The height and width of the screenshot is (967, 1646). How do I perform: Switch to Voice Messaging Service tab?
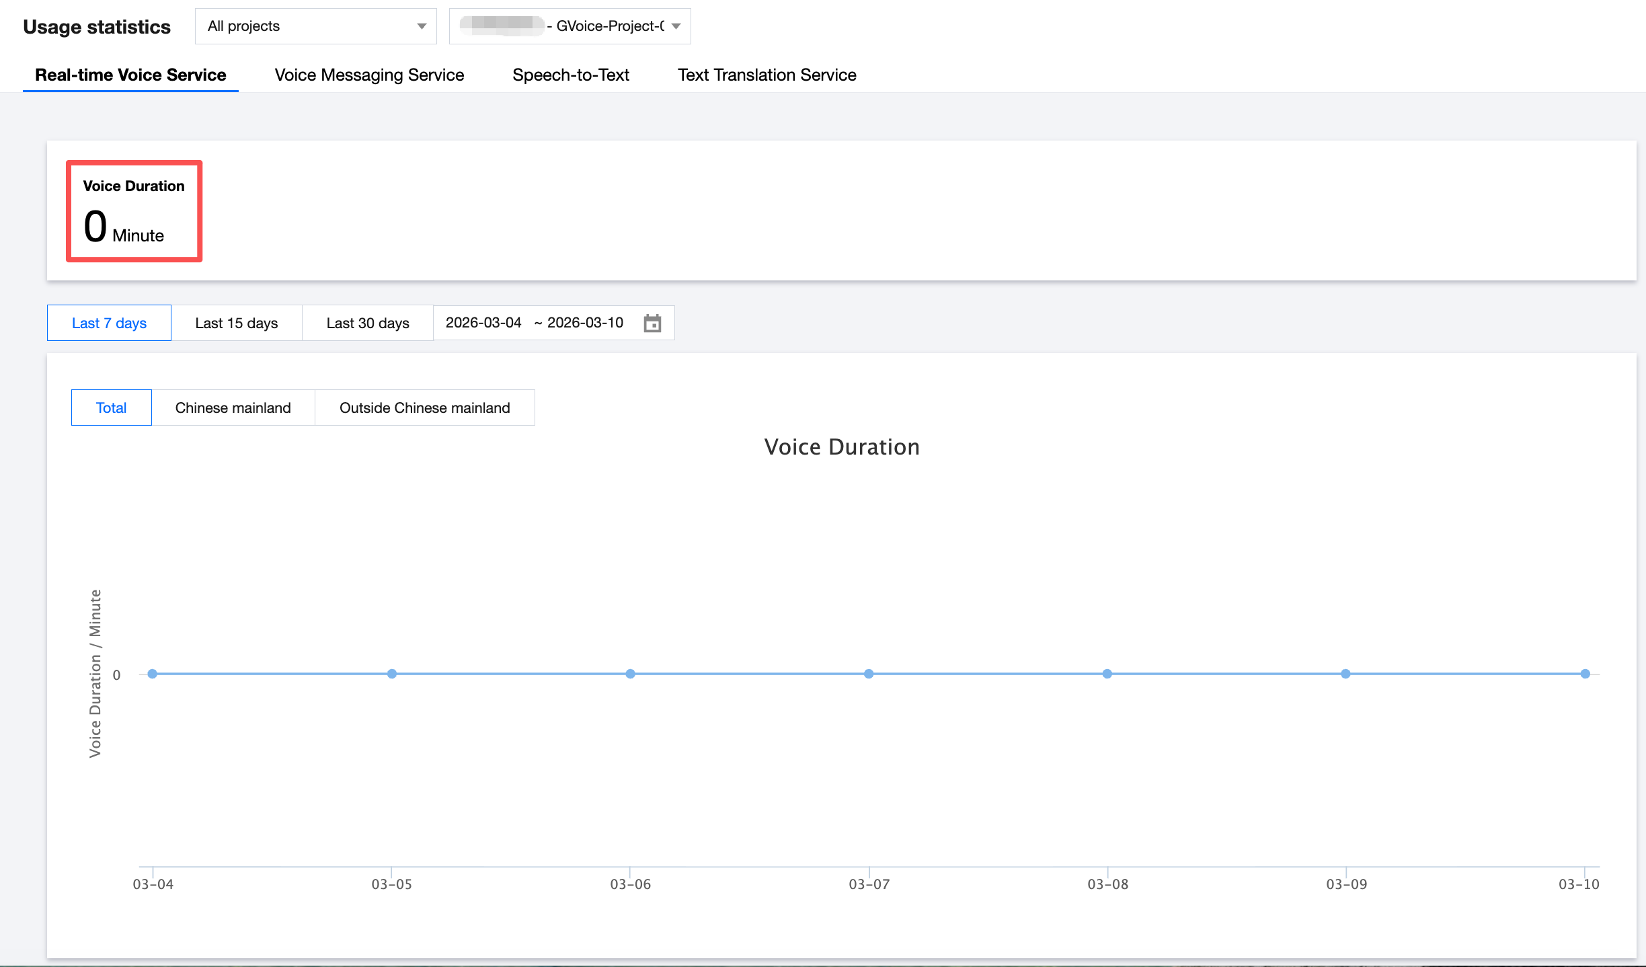pyautogui.click(x=369, y=75)
